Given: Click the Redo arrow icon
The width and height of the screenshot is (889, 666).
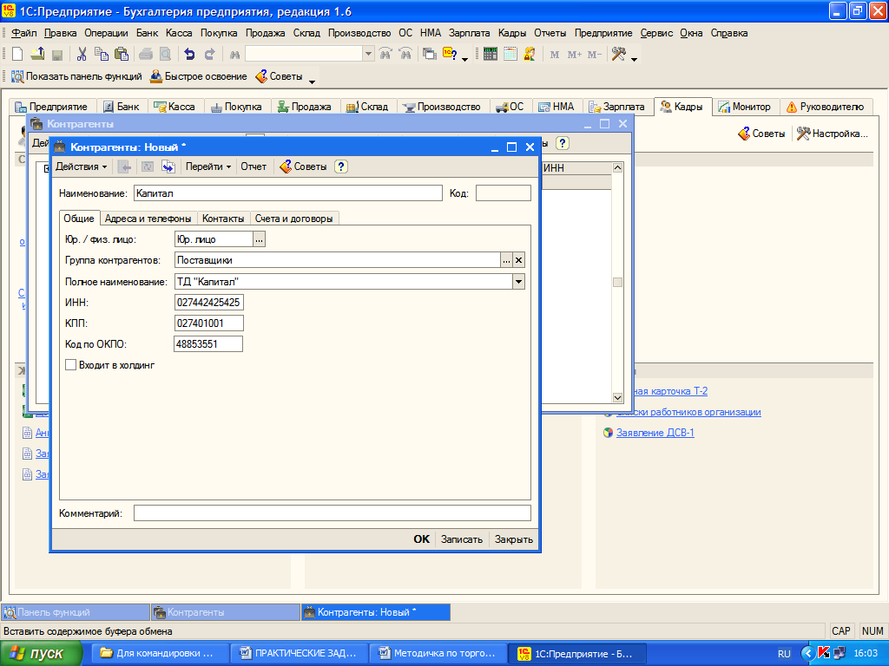Looking at the screenshot, I should pyautogui.click(x=210, y=55).
